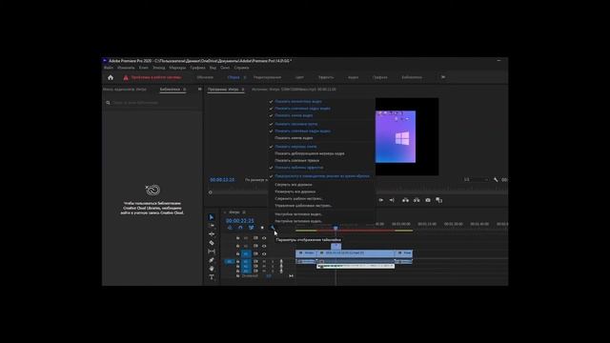
Task: Open workspace overflow chevron menu
Action: tap(442, 77)
